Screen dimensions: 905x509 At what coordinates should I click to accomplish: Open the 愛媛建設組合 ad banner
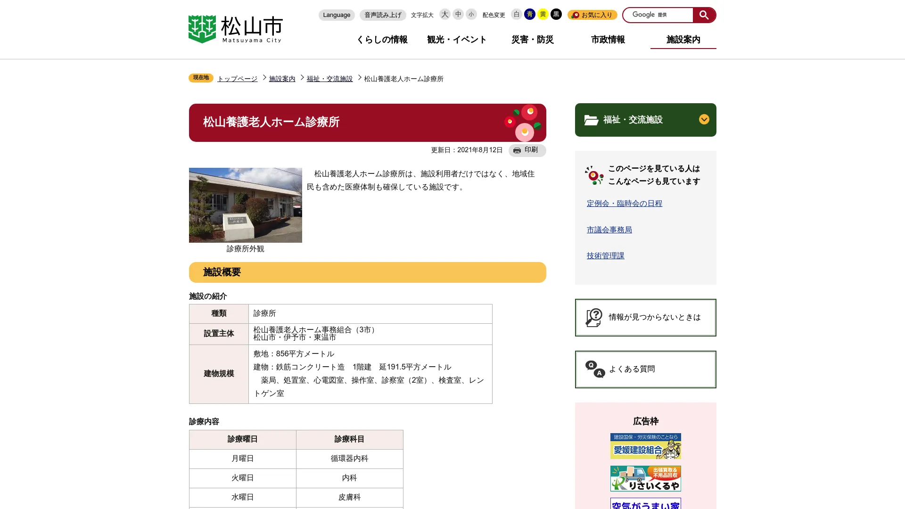pyautogui.click(x=645, y=446)
